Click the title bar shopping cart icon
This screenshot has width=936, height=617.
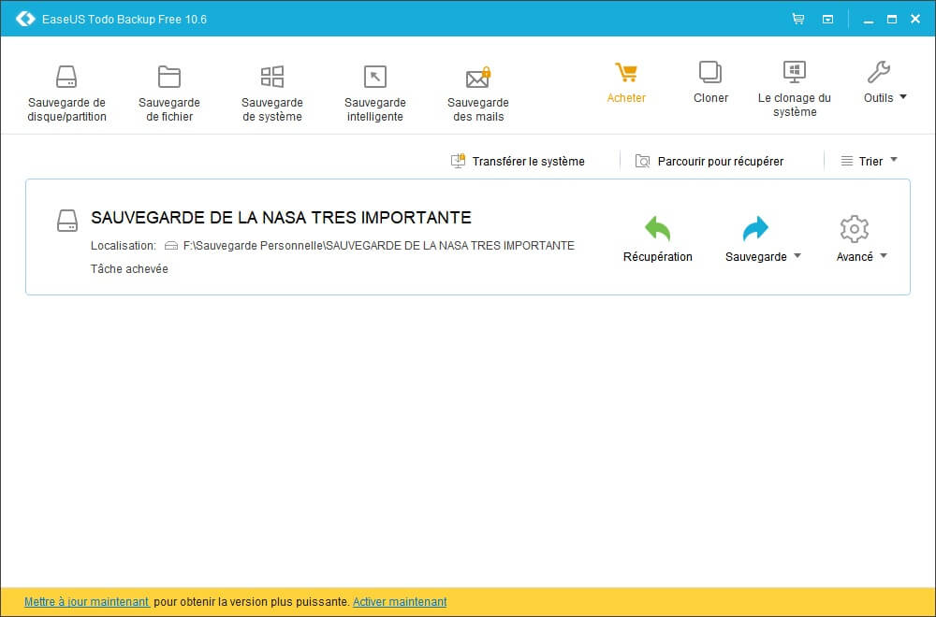tap(798, 19)
